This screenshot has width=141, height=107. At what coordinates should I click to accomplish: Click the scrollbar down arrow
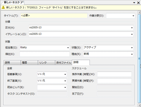[139, 105]
